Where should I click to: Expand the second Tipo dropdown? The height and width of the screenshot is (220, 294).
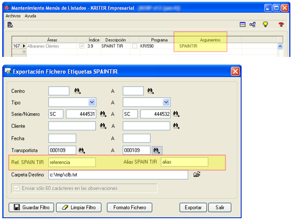(x=166, y=102)
